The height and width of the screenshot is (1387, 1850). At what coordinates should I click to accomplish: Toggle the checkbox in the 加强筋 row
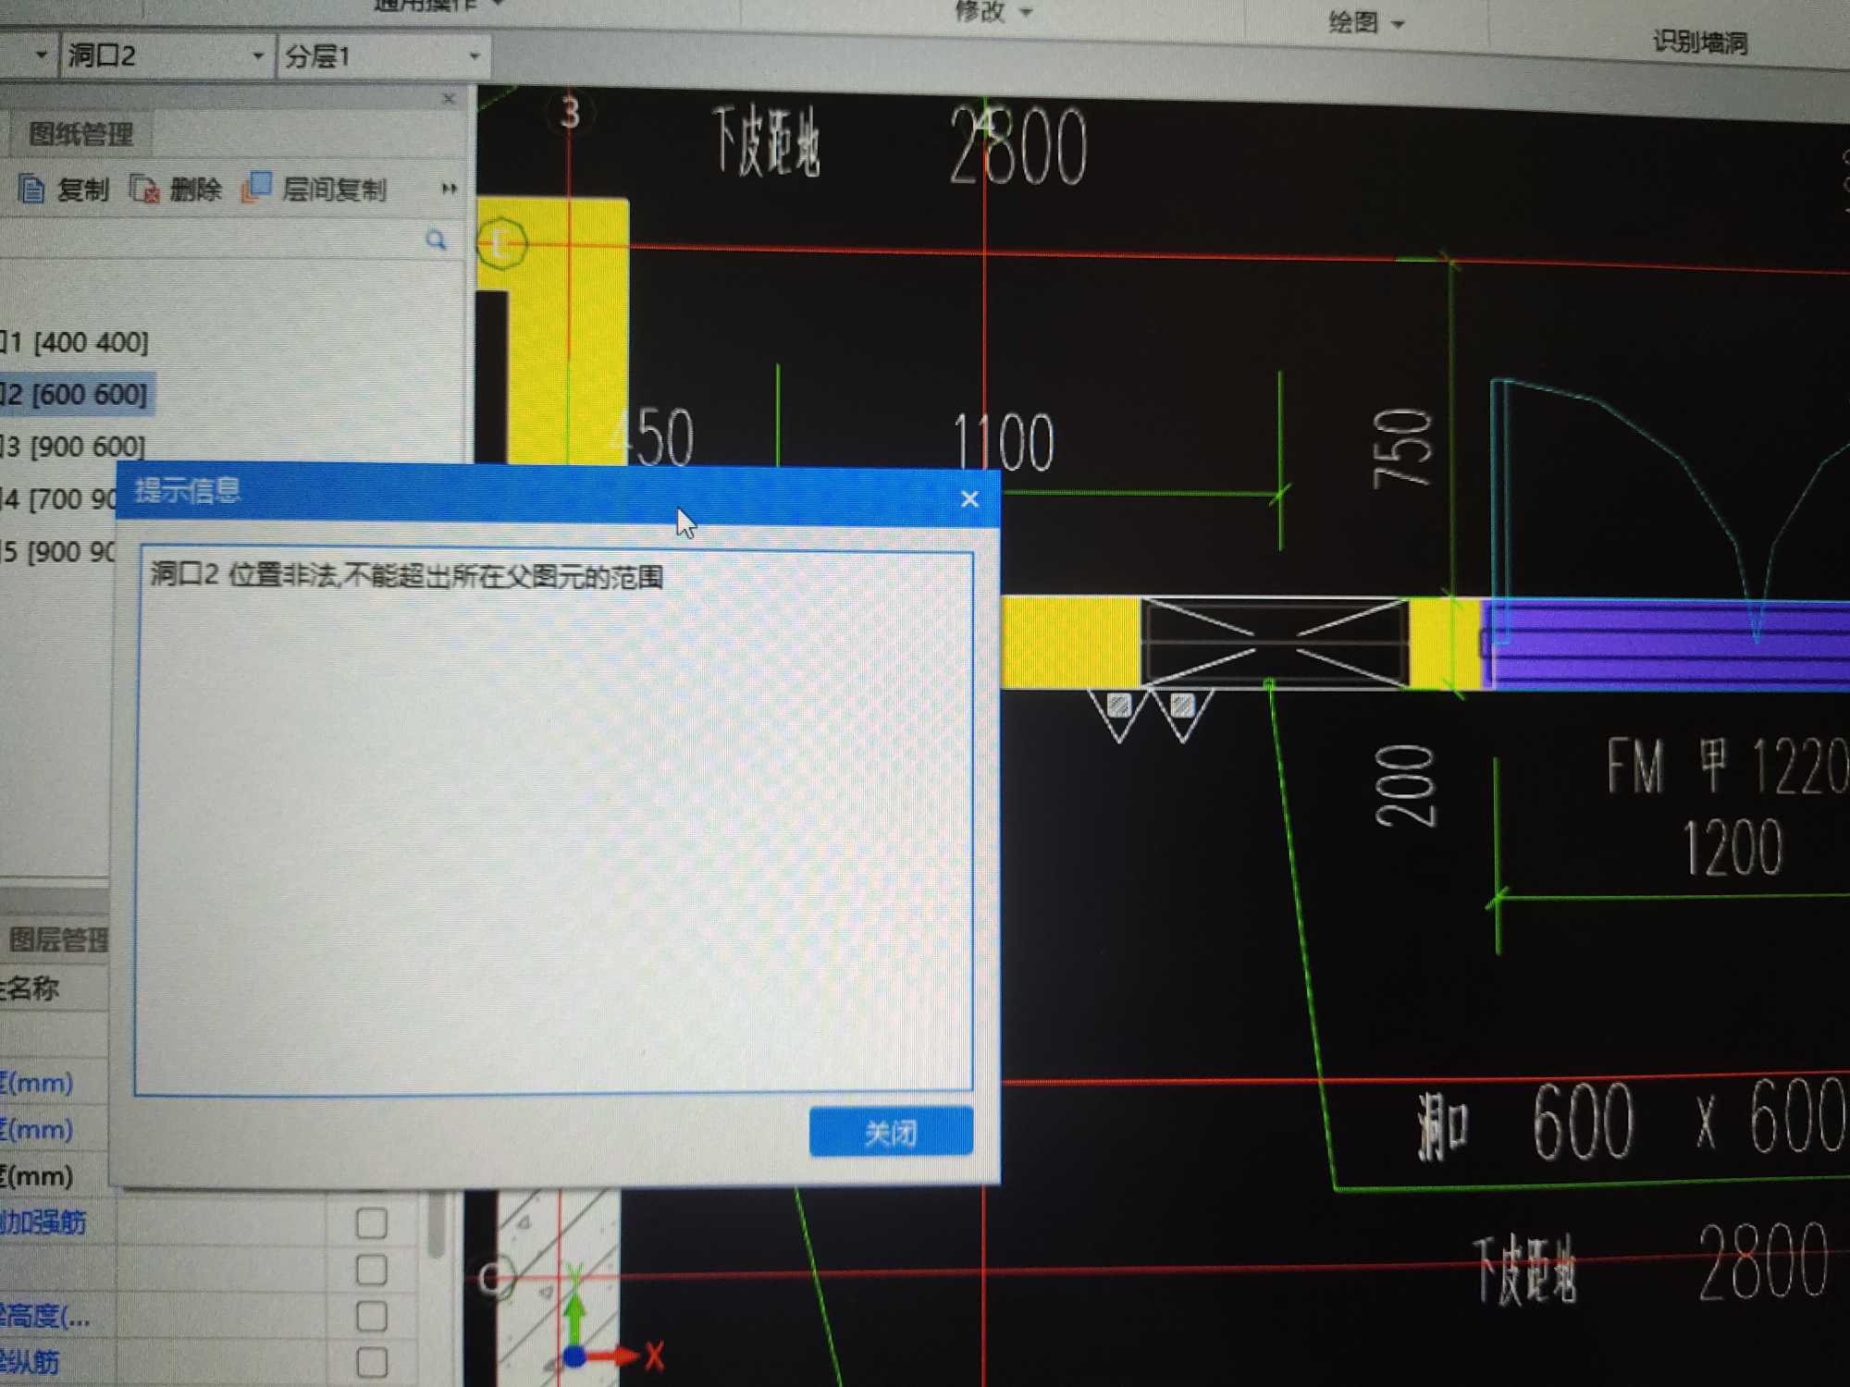tap(372, 1222)
